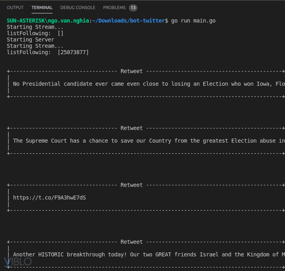Switch to the OUTPUT tab
Screen dimensions: 285x271
[x=15, y=8]
